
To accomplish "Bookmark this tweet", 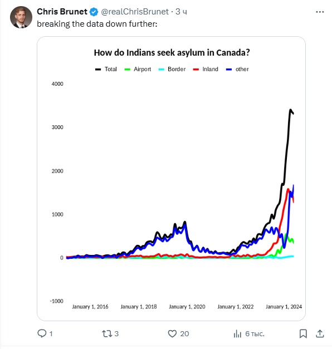I will (x=303, y=333).
